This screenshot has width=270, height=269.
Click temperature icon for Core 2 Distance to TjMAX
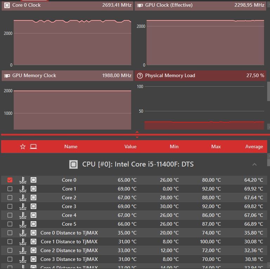pyautogui.click(x=23, y=250)
